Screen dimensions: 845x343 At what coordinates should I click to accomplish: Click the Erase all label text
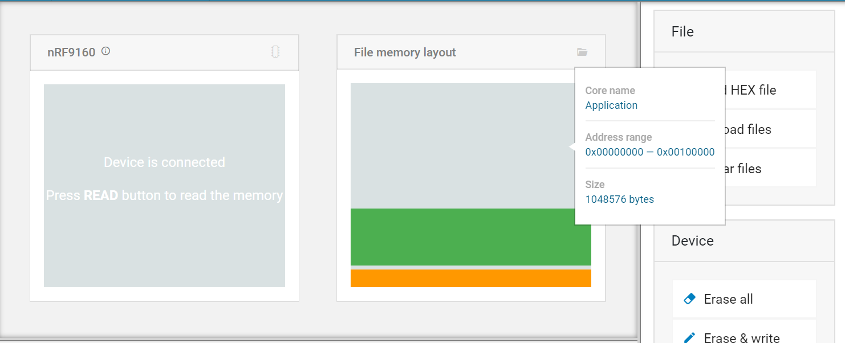[x=728, y=299]
